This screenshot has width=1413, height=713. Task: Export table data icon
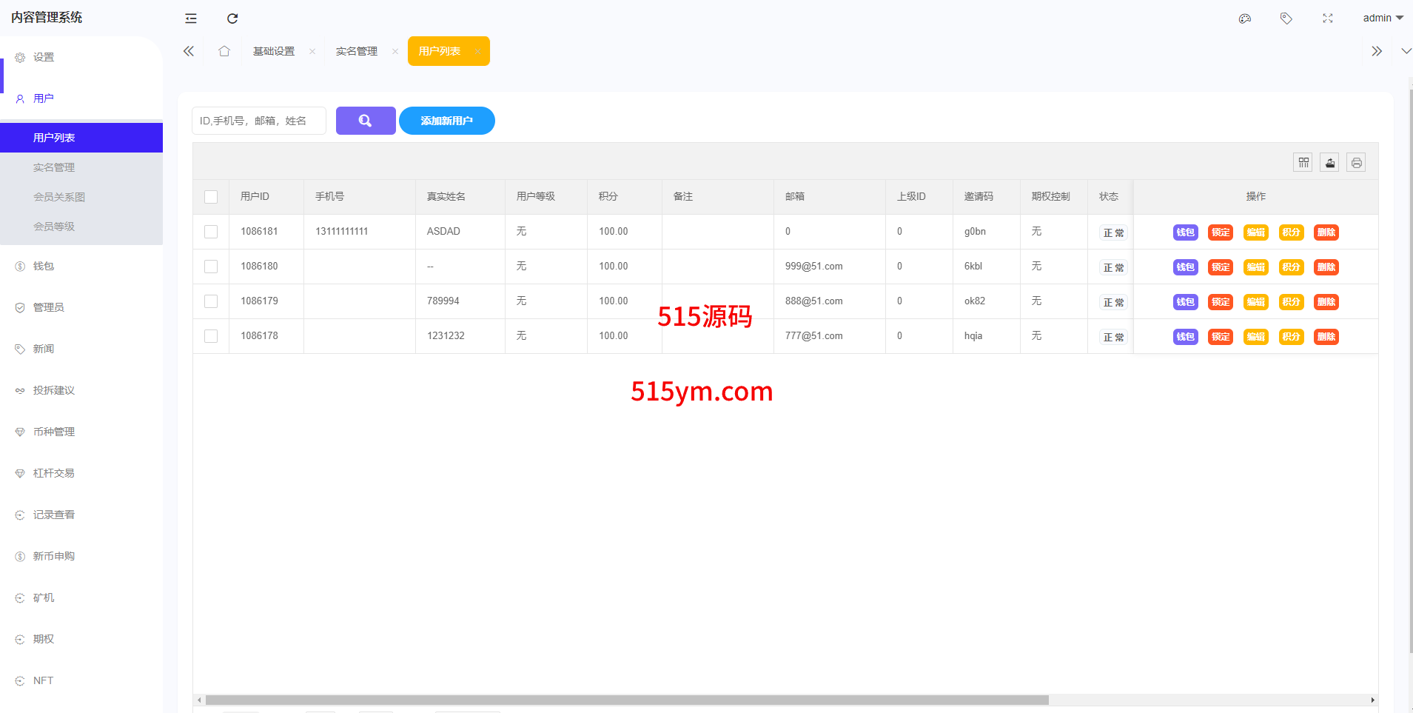1330,163
